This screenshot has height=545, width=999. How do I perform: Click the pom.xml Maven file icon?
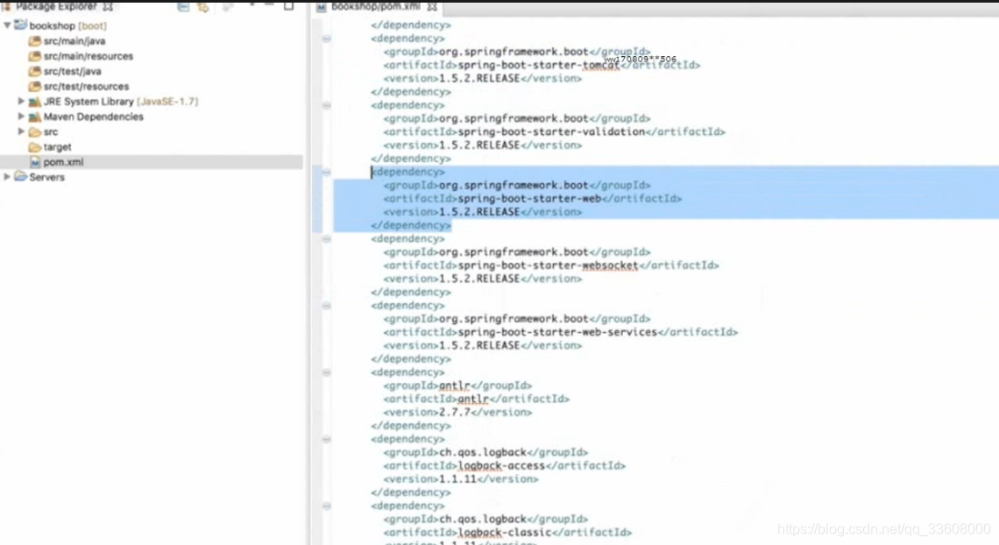[35, 162]
